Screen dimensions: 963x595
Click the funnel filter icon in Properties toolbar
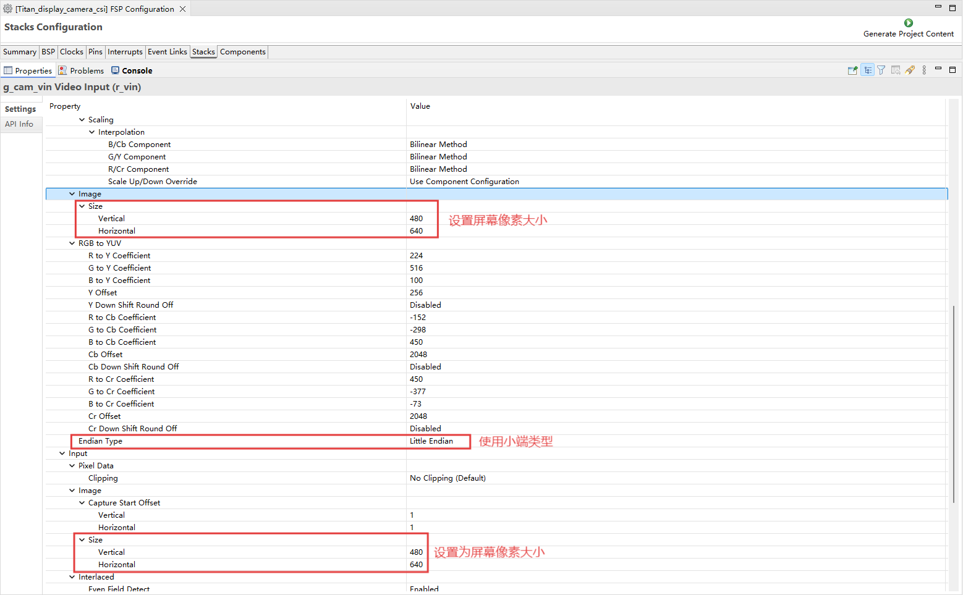tap(881, 70)
